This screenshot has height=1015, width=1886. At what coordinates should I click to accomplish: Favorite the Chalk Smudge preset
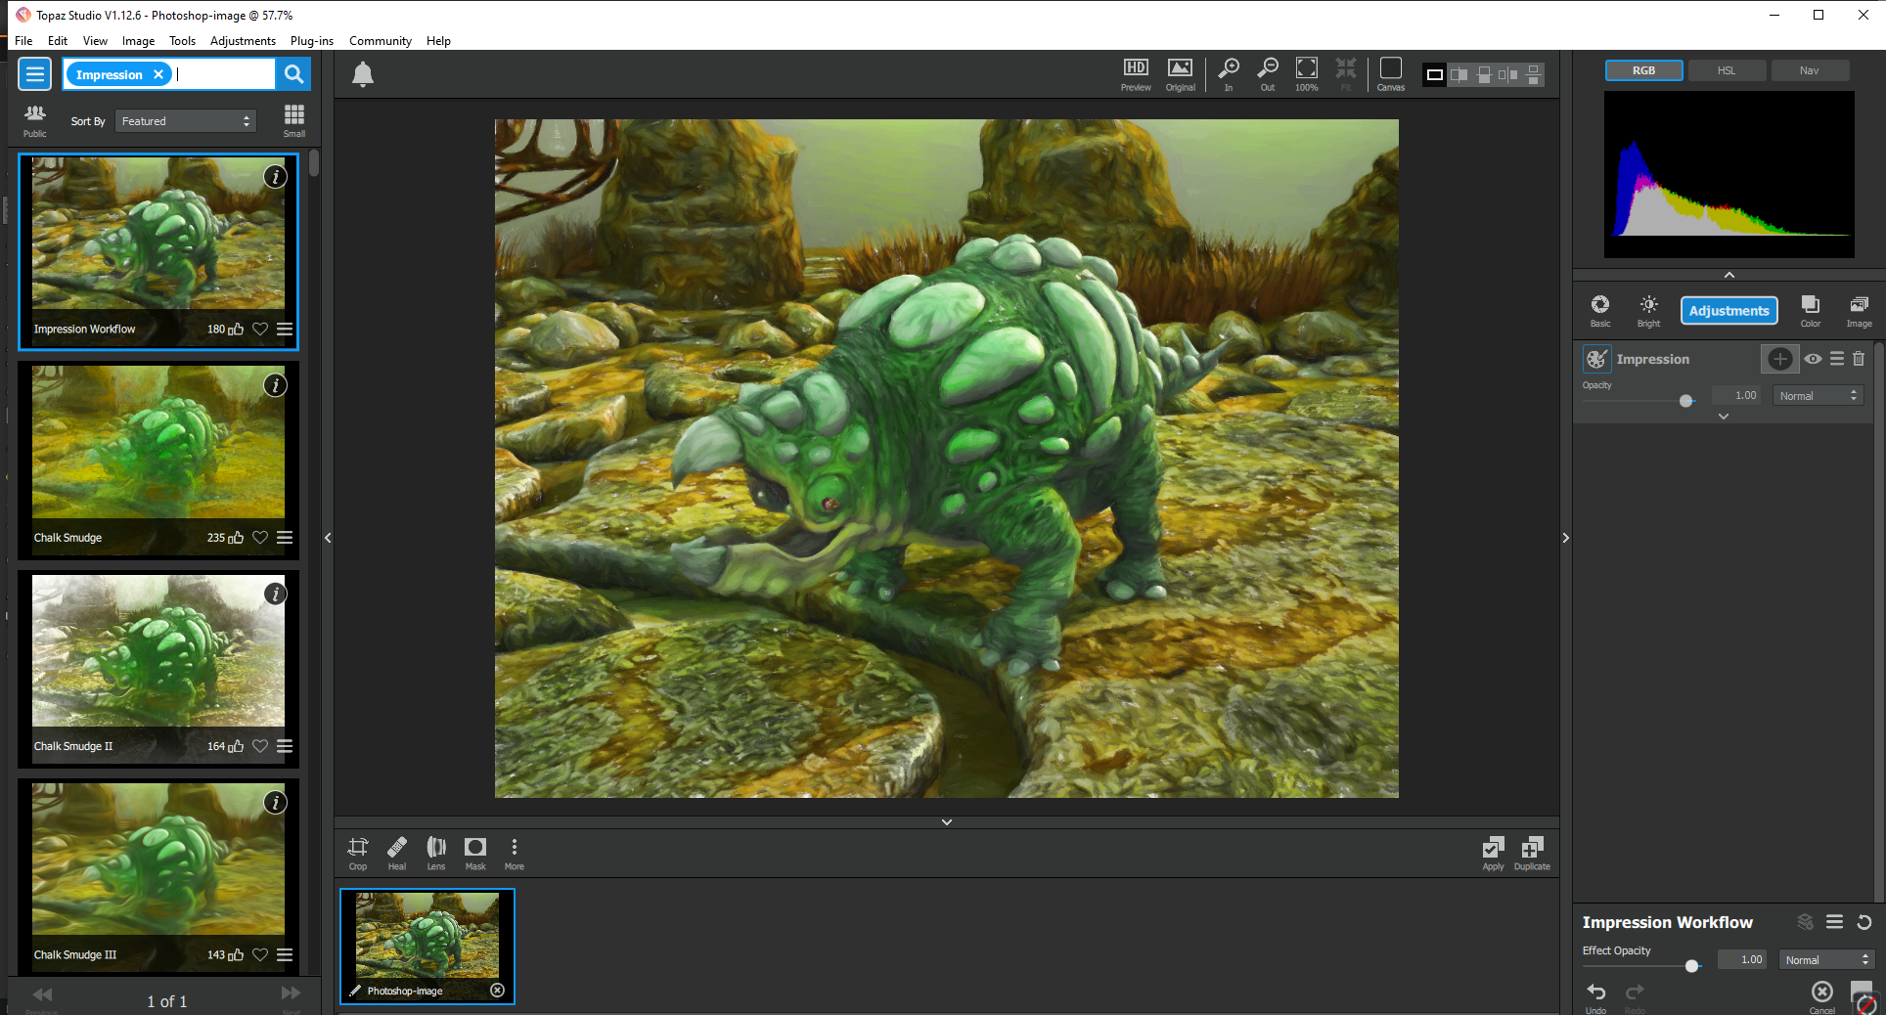(x=260, y=538)
